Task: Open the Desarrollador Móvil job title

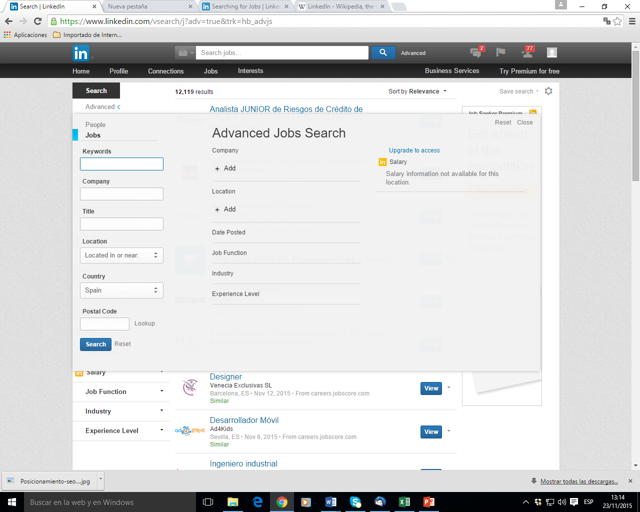Action: pyautogui.click(x=244, y=420)
